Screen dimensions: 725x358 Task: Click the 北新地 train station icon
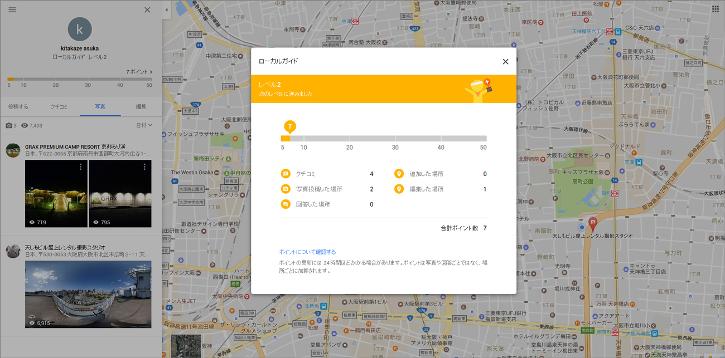(323, 306)
